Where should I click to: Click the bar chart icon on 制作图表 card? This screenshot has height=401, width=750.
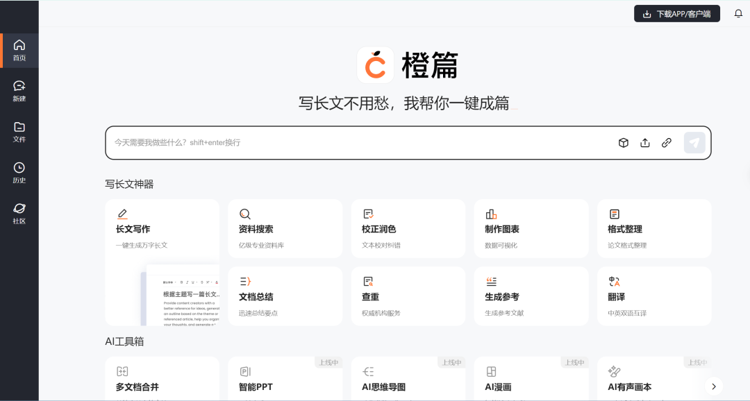(x=491, y=214)
